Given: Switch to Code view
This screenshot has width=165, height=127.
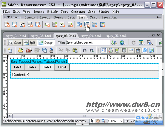Looking at the screenshot, I should 15,43.
